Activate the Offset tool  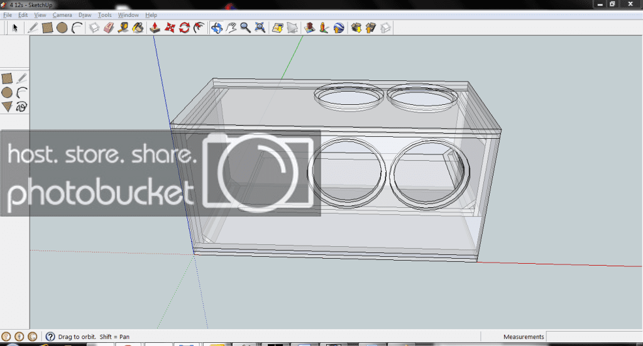[x=199, y=28]
